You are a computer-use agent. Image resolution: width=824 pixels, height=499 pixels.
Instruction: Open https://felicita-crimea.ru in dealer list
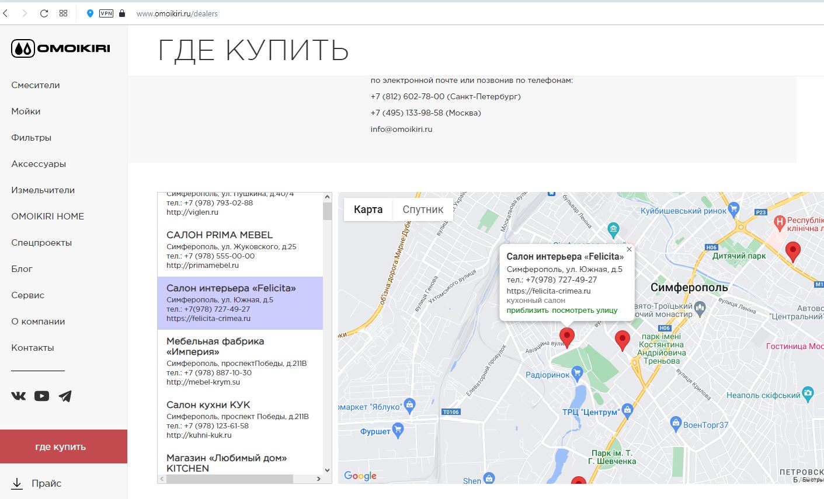tap(208, 319)
